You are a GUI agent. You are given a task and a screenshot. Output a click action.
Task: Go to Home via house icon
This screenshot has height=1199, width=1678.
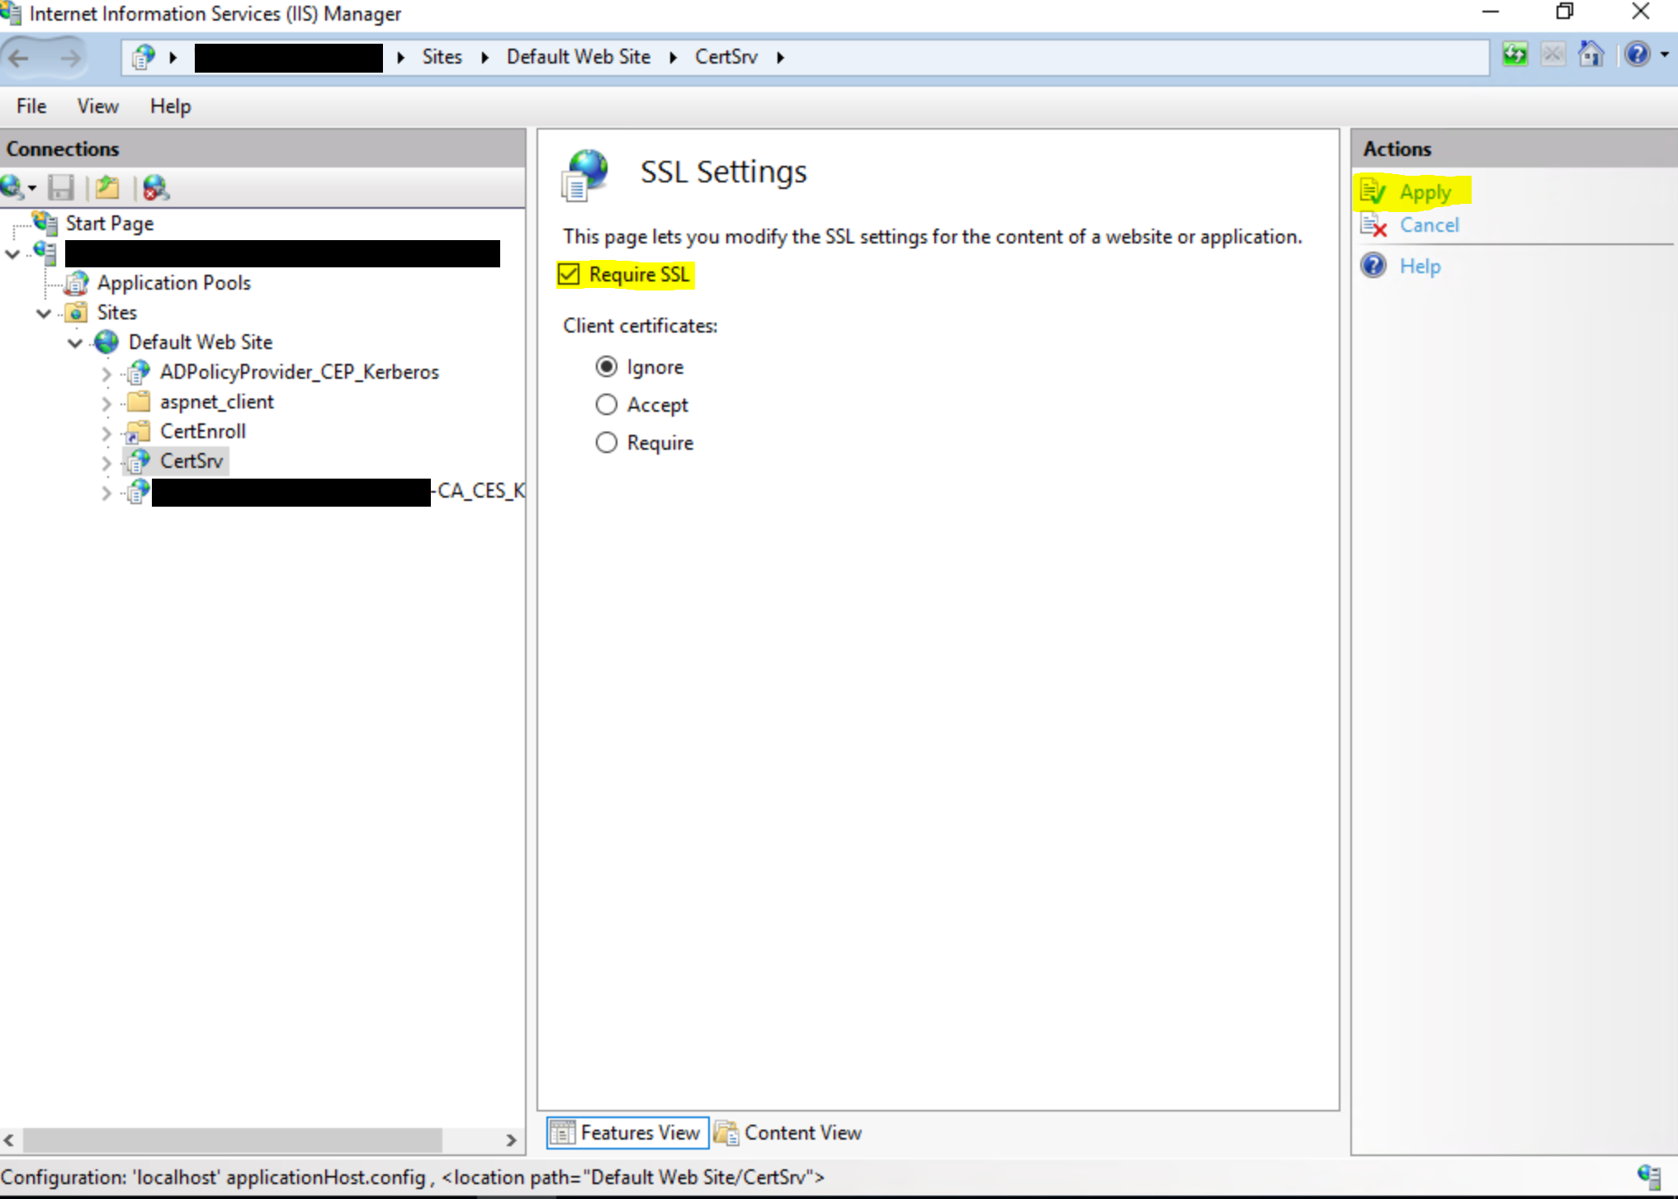click(1591, 54)
